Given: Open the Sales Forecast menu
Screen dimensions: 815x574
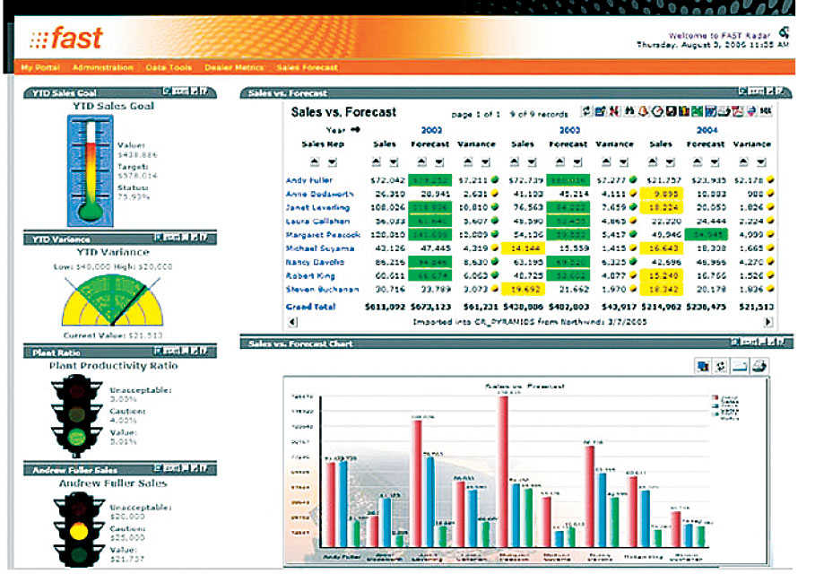Looking at the screenshot, I should pos(307,67).
